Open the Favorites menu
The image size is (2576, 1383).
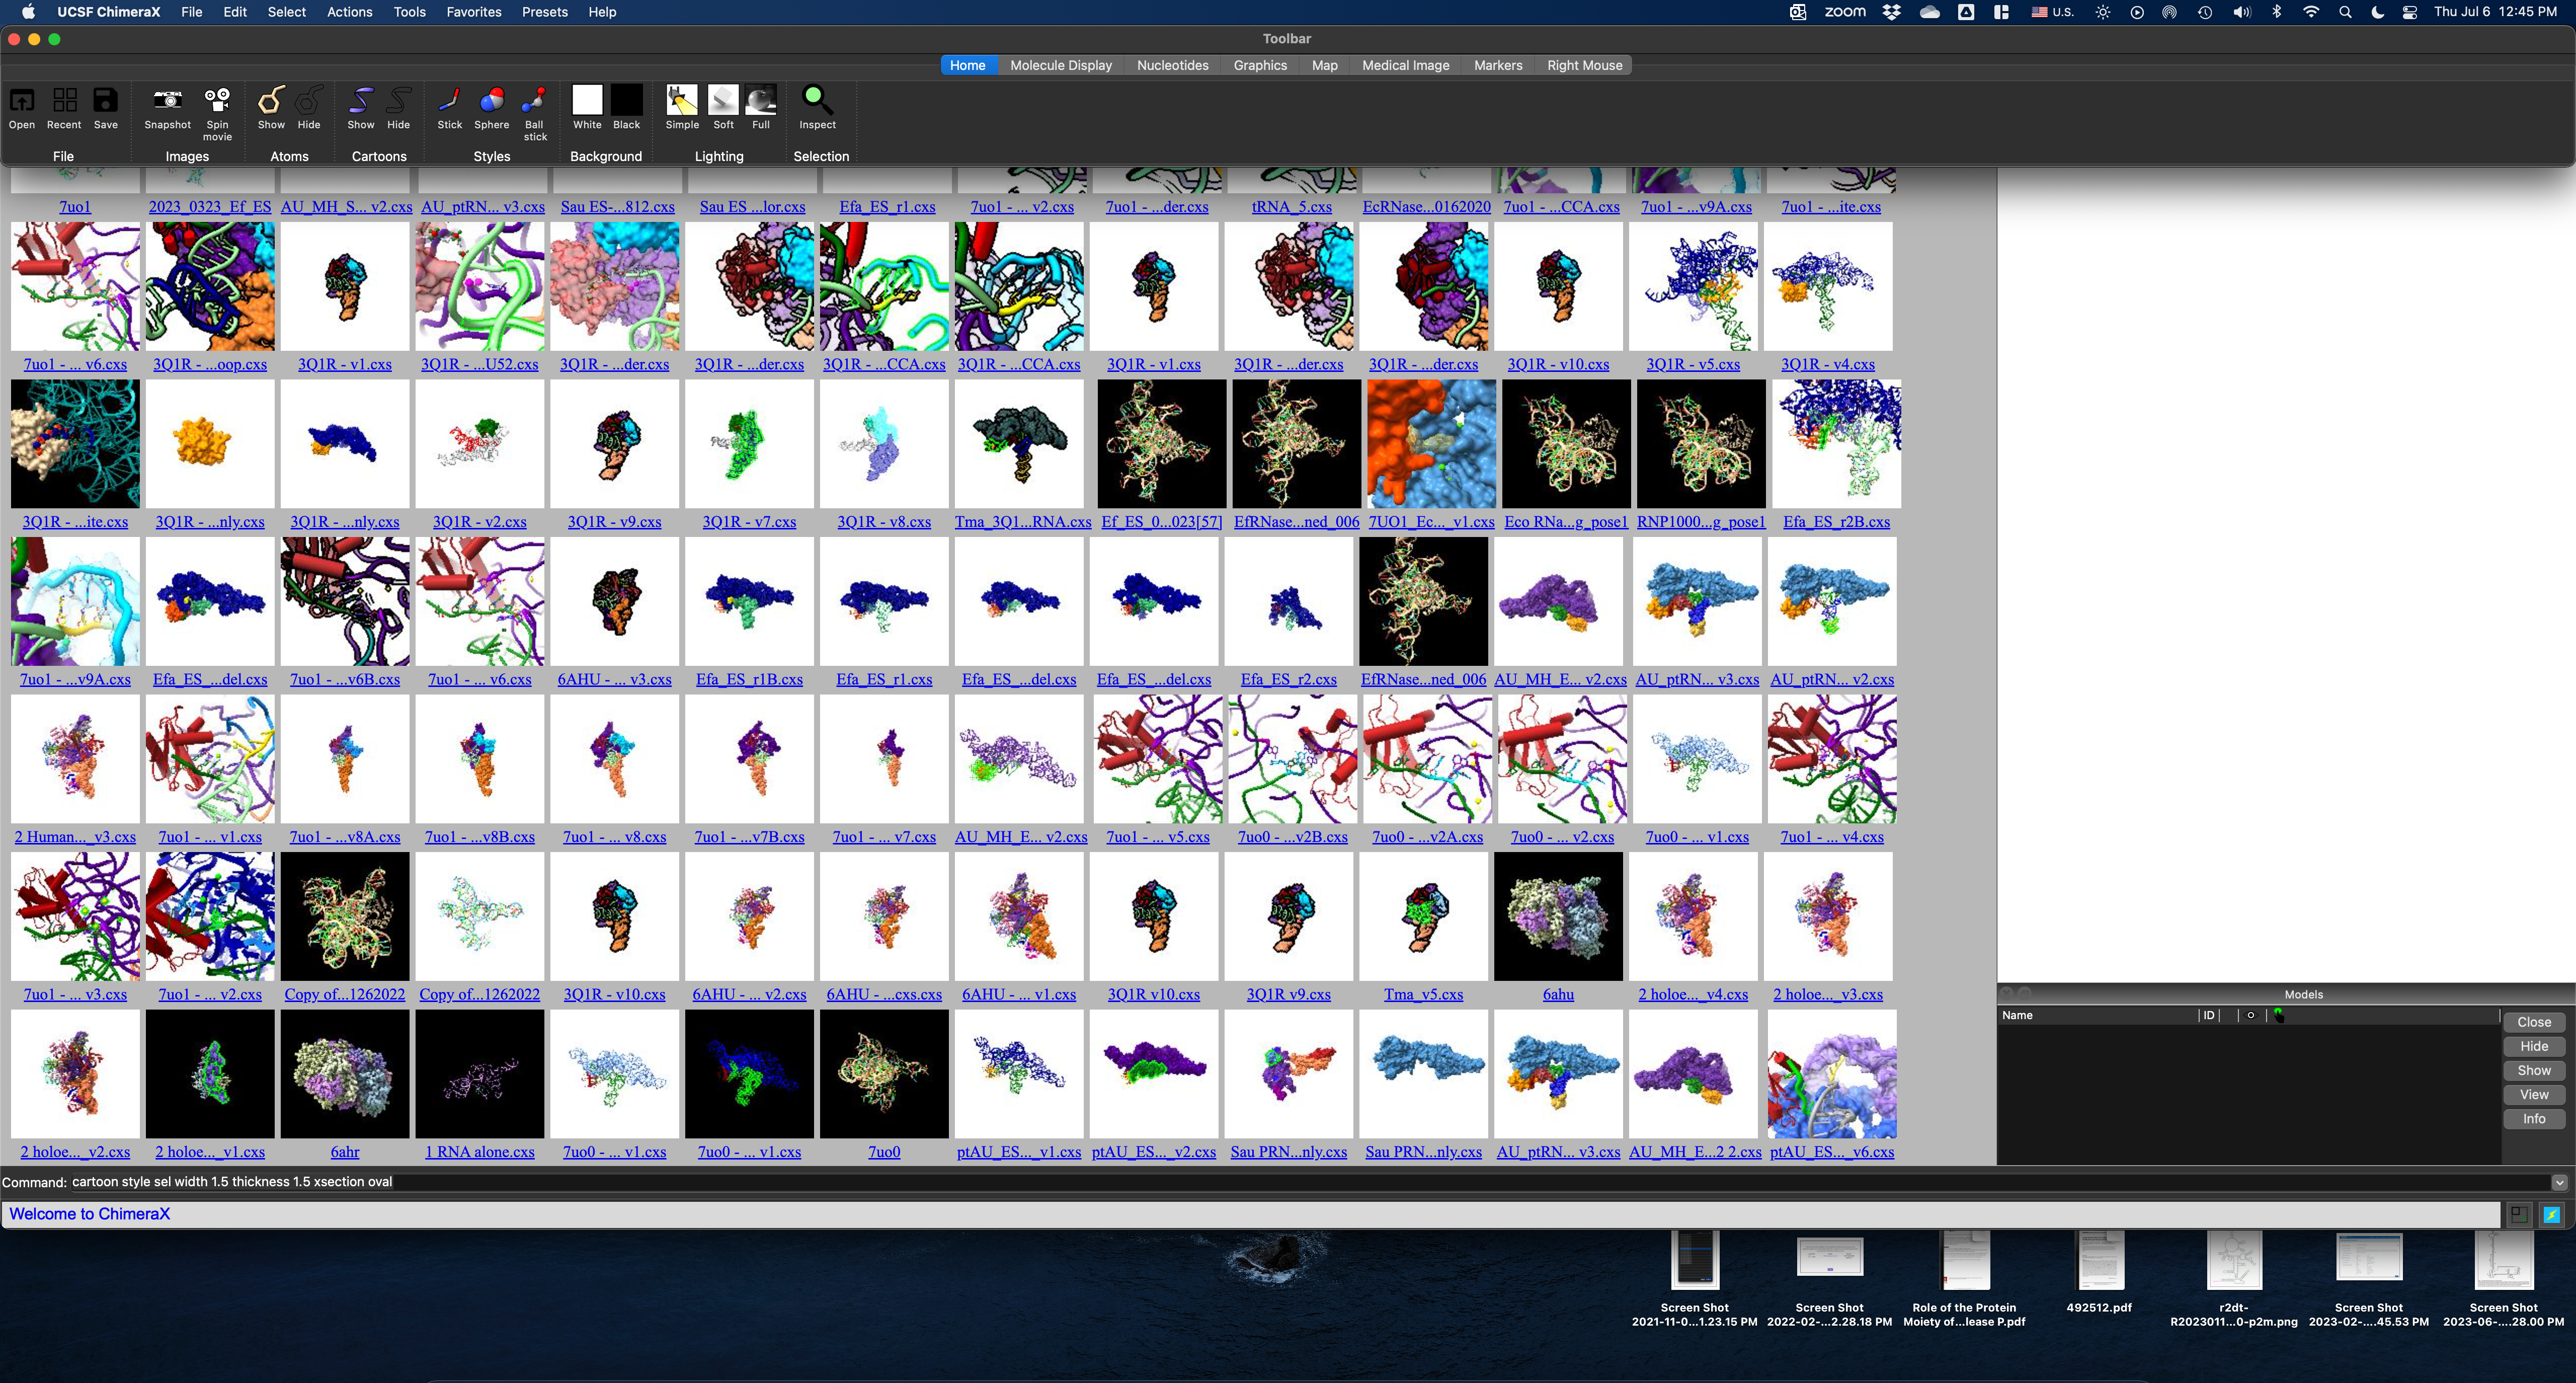(473, 12)
